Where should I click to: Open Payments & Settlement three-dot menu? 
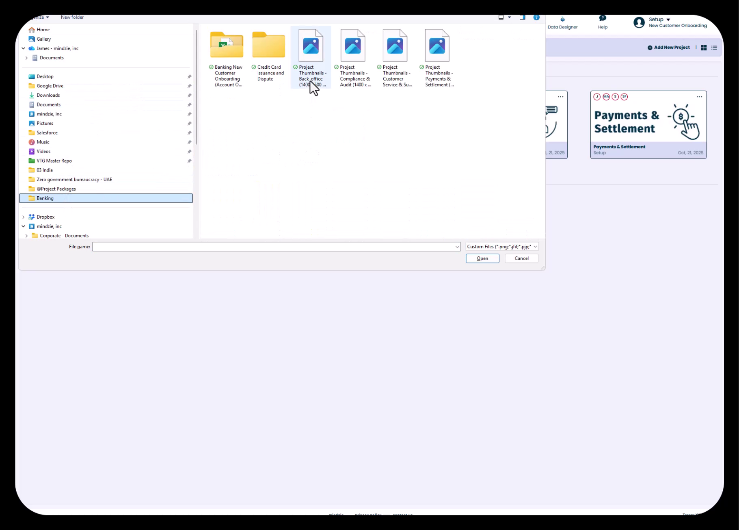click(699, 97)
